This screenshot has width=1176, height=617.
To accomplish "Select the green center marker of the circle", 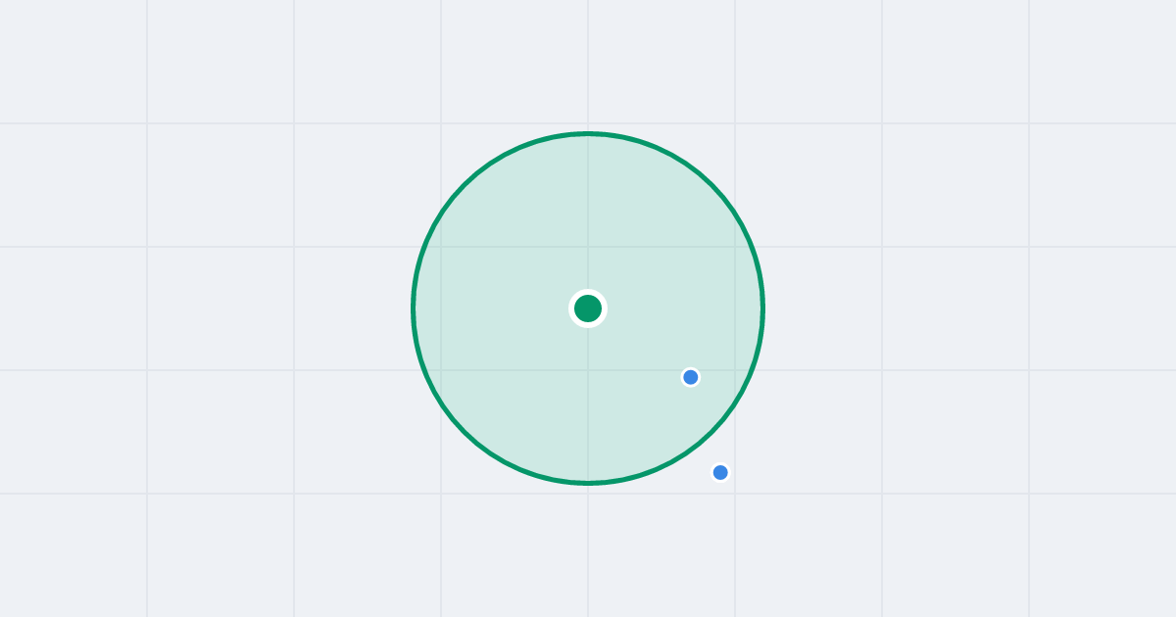I will 588,308.
